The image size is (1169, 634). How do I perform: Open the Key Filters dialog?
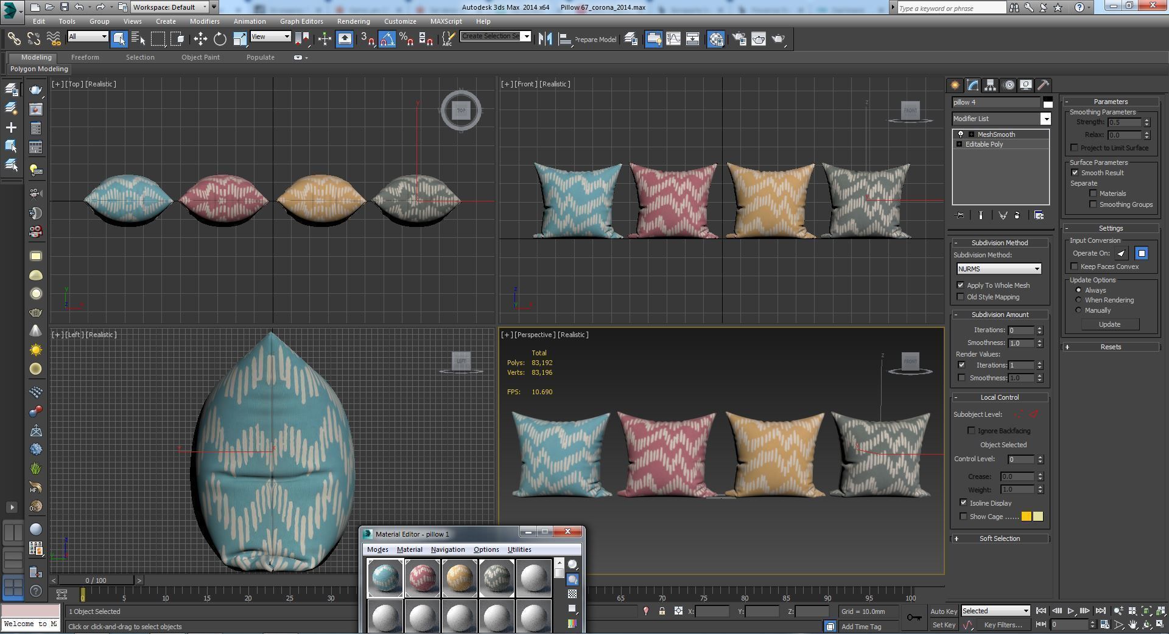1003,625
